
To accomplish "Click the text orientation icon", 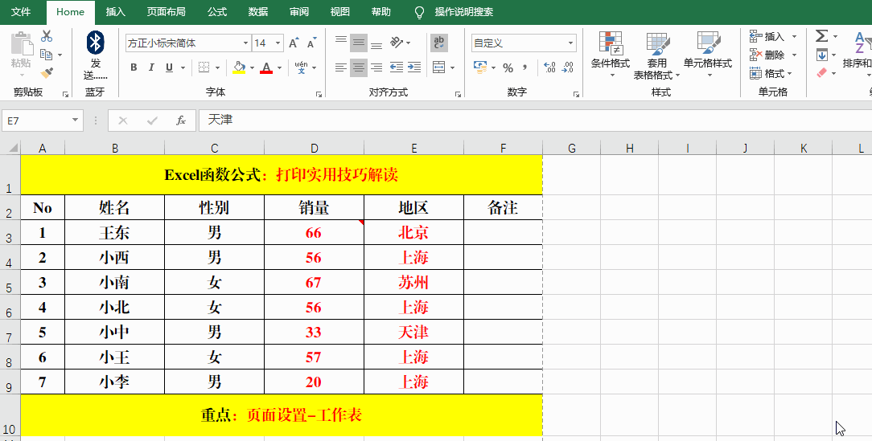I will 397,43.
